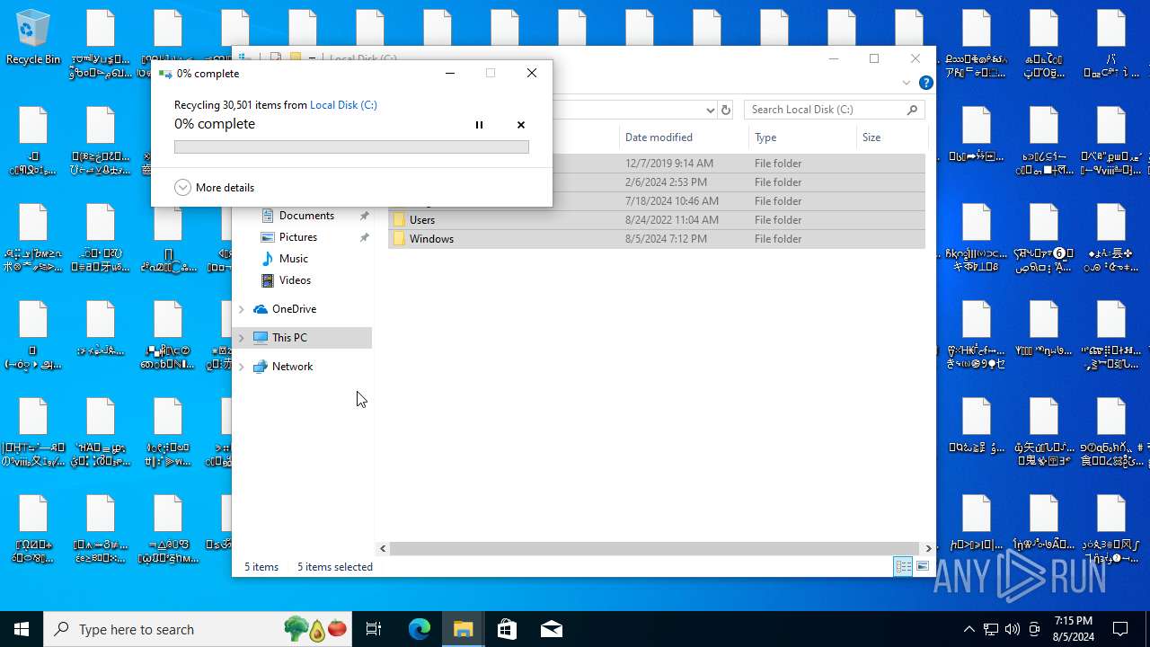Screen dimensions: 1150x647
Task: Show hidden system tray icons
Action: (969, 629)
